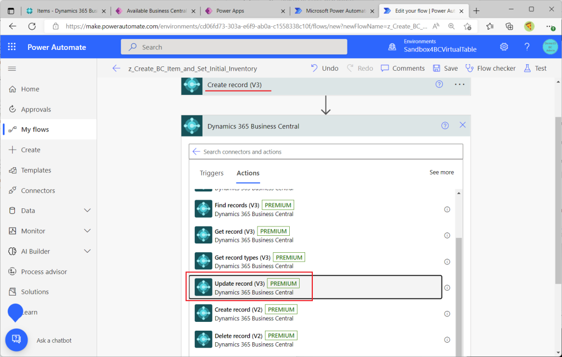
Task: Open help for the Dynamics 365 Business Central card
Action: pos(445,126)
